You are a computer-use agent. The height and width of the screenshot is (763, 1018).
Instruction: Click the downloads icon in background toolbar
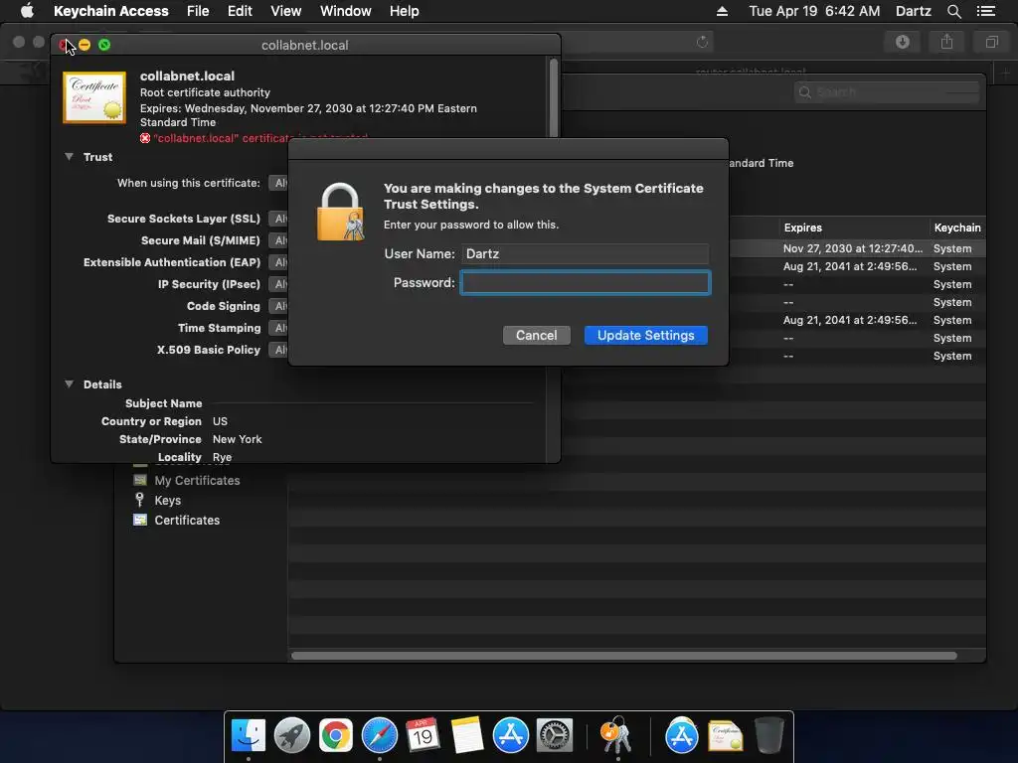click(x=903, y=42)
